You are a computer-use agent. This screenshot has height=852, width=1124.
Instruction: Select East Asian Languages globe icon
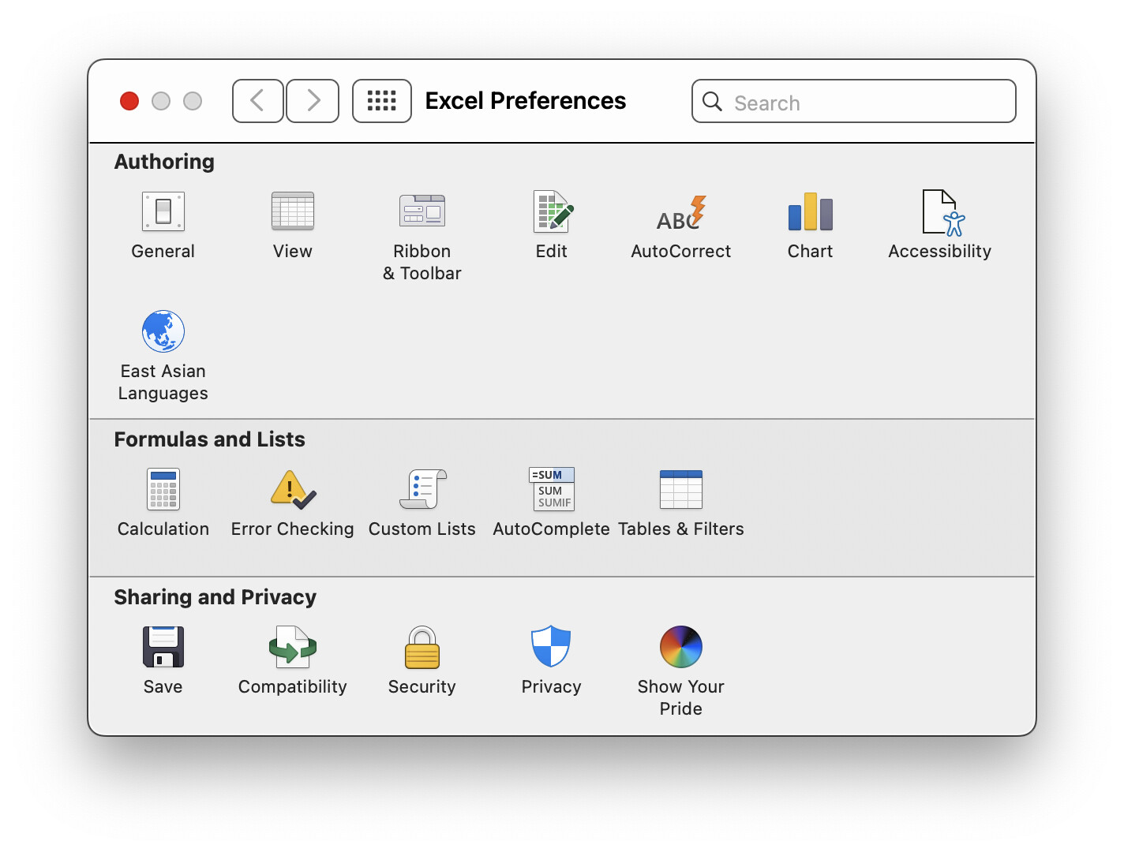click(163, 331)
